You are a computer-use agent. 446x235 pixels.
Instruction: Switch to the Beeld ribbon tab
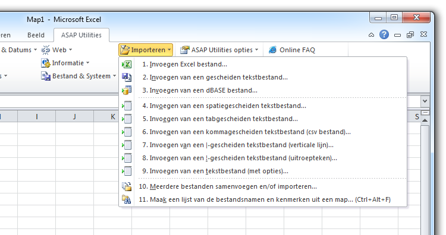point(36,35)
